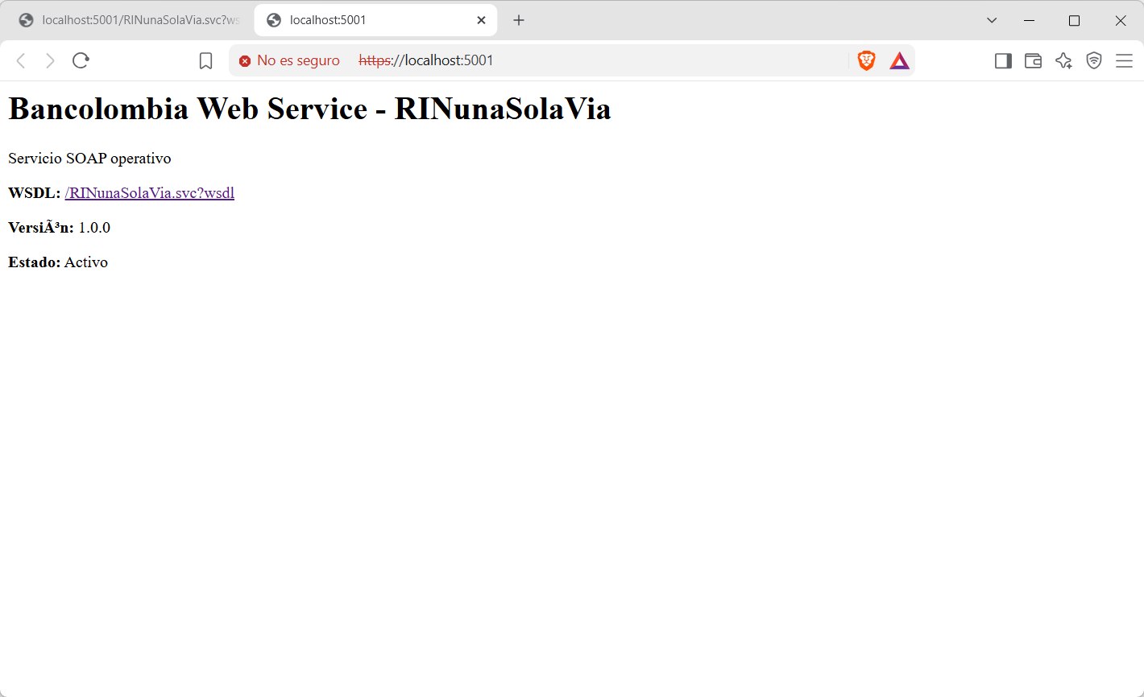Go forward with the forward arrow
The image size is (1144, 697).
point(50,60)
